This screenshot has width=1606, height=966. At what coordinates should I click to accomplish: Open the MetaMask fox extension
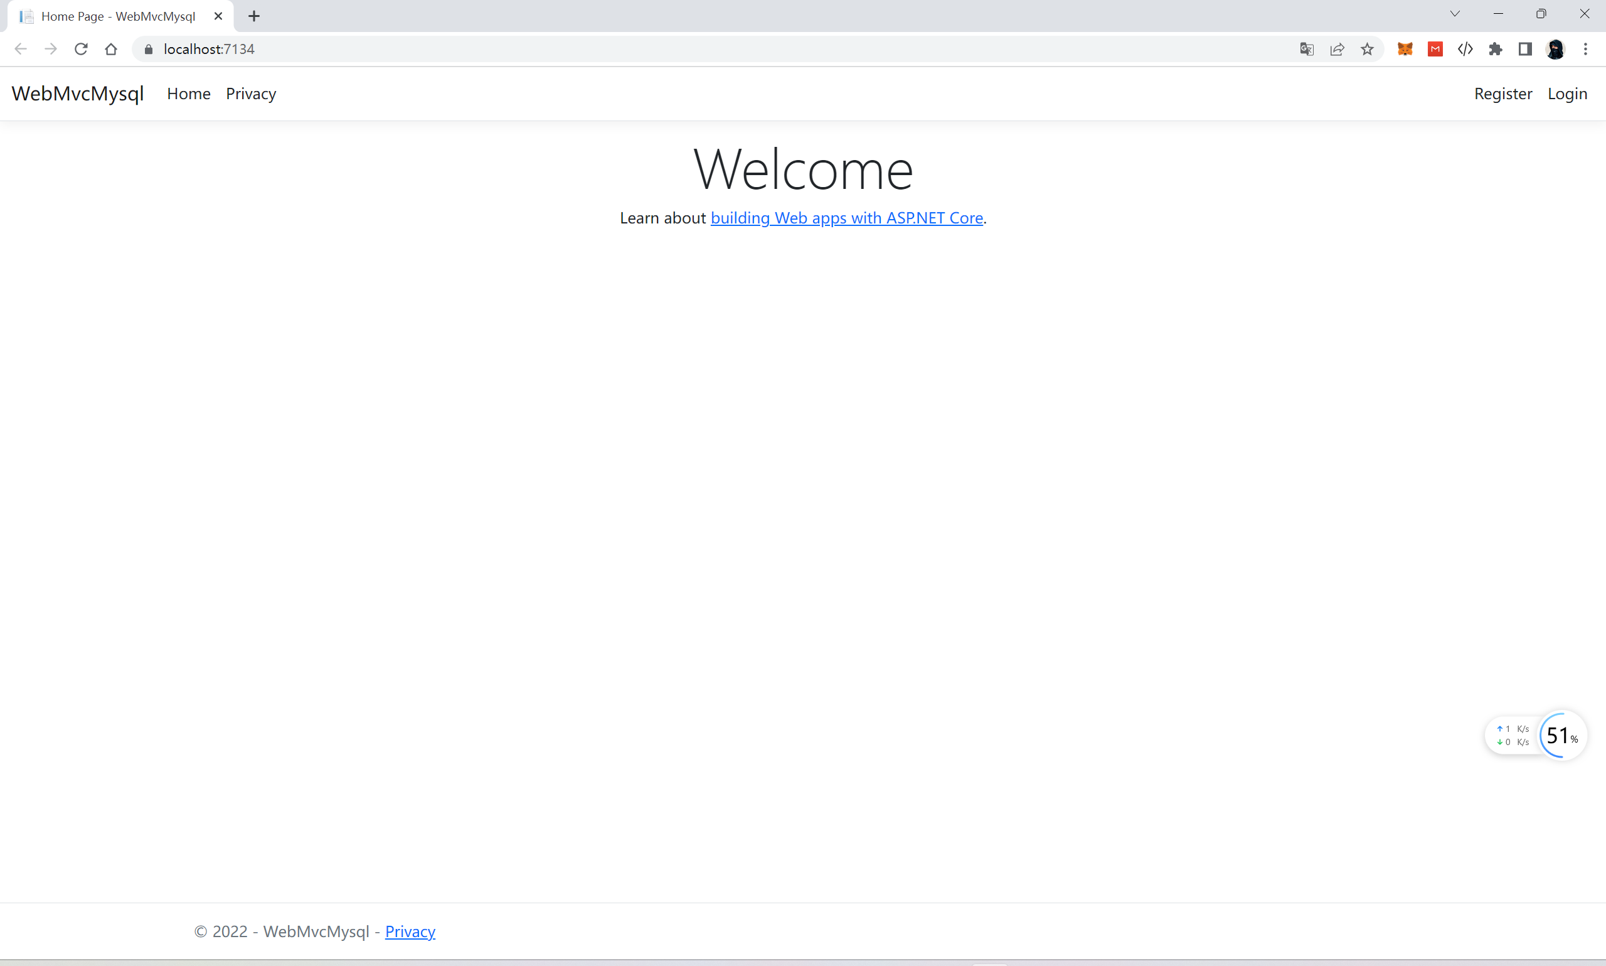[x=1405, y=49]
